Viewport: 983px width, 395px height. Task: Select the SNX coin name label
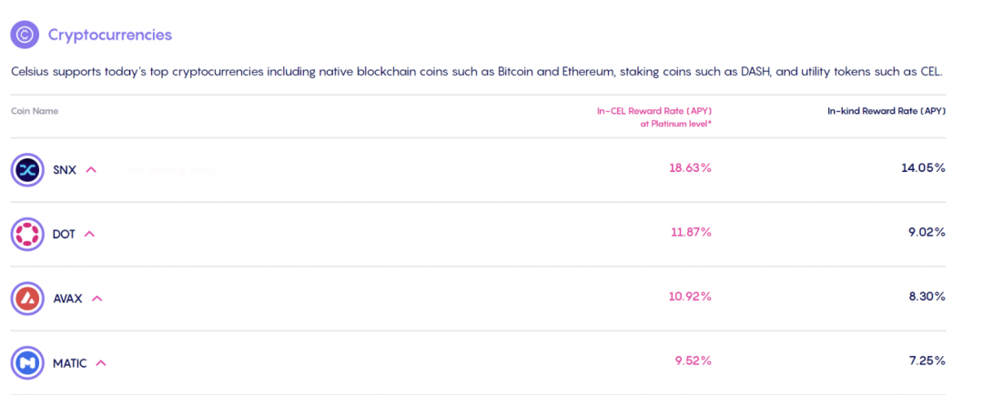(x=65, y=169)
